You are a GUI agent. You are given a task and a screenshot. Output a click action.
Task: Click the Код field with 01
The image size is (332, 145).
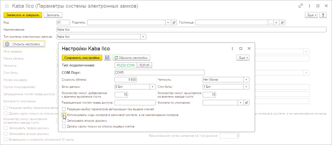click(63, 22)
